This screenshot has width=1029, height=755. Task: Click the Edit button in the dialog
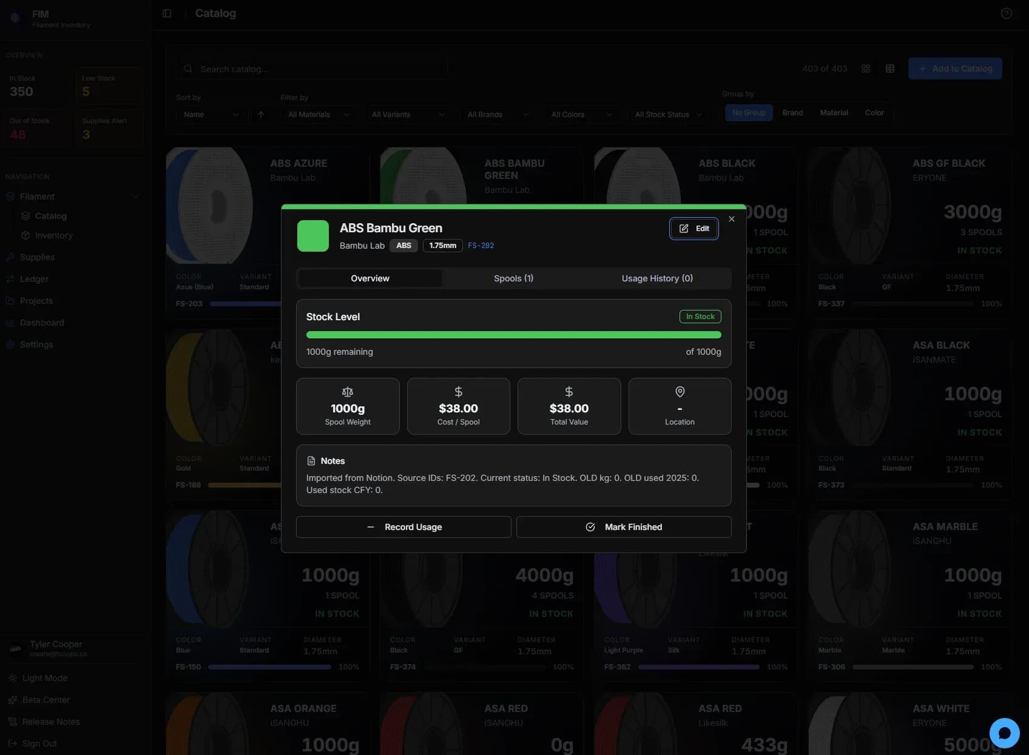click(693, 229)
